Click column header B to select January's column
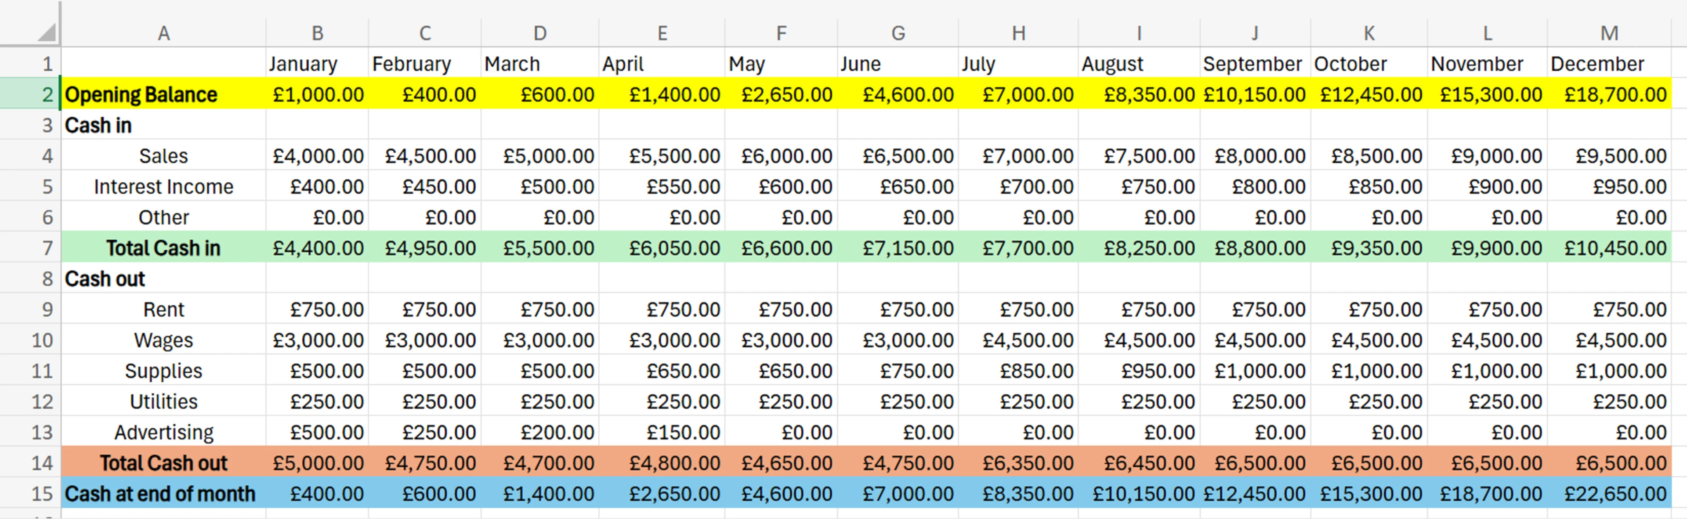Screen dimensions: 1687x519 tap(317, 32)
